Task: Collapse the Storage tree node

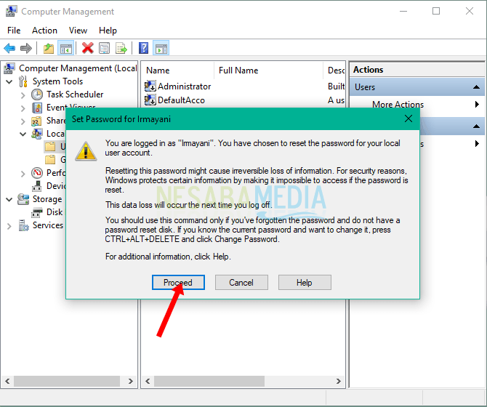Action: (x=9, y=199)
